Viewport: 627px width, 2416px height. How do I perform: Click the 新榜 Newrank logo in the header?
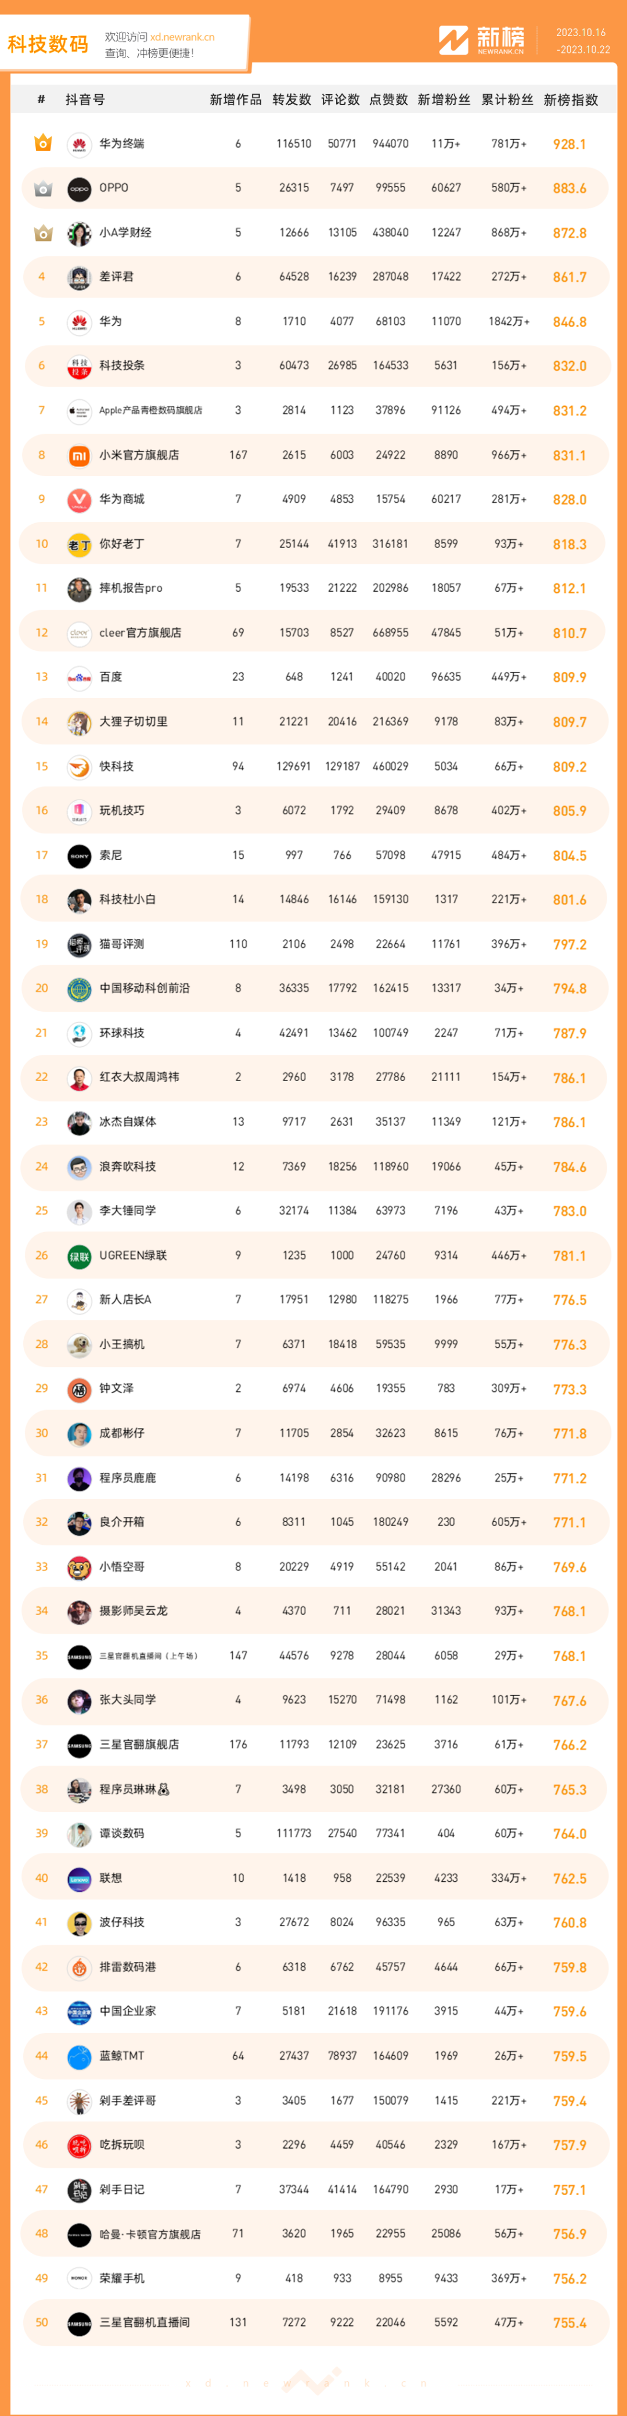[482, 40]
